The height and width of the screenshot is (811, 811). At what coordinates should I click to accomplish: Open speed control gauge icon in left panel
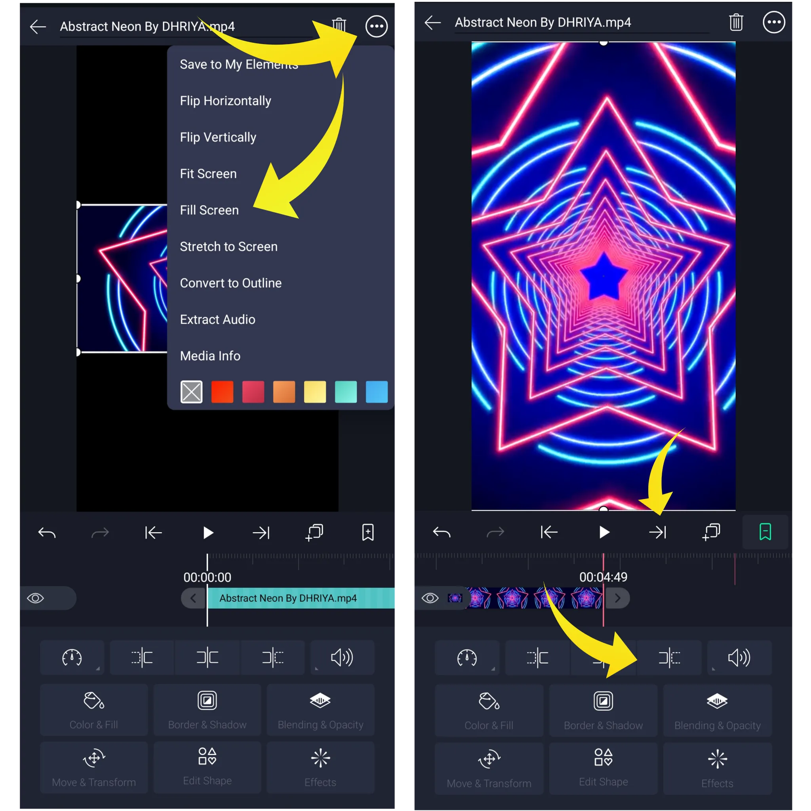pyautogui.click(x=72, y=657)
